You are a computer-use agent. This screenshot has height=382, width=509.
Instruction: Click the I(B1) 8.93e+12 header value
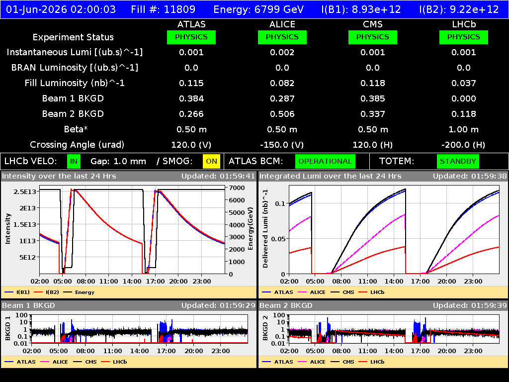(x=361, y=9)
